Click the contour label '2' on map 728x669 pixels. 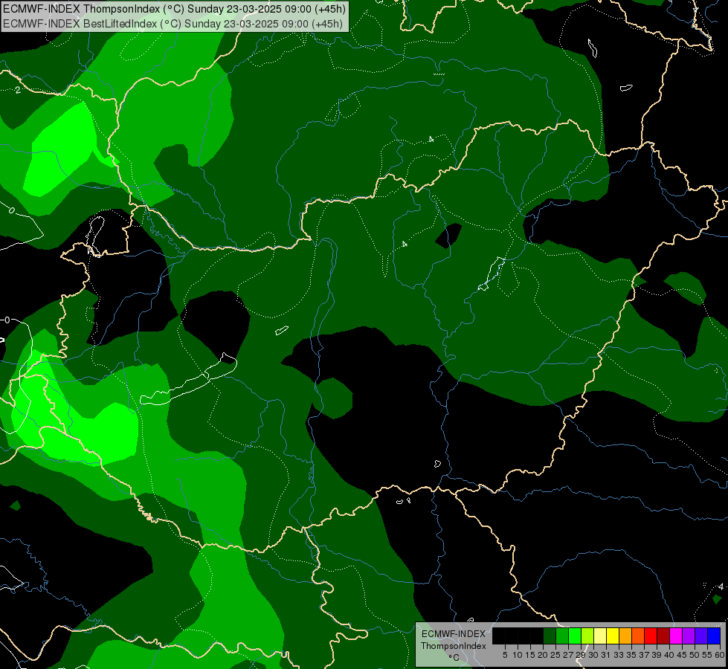18,90
